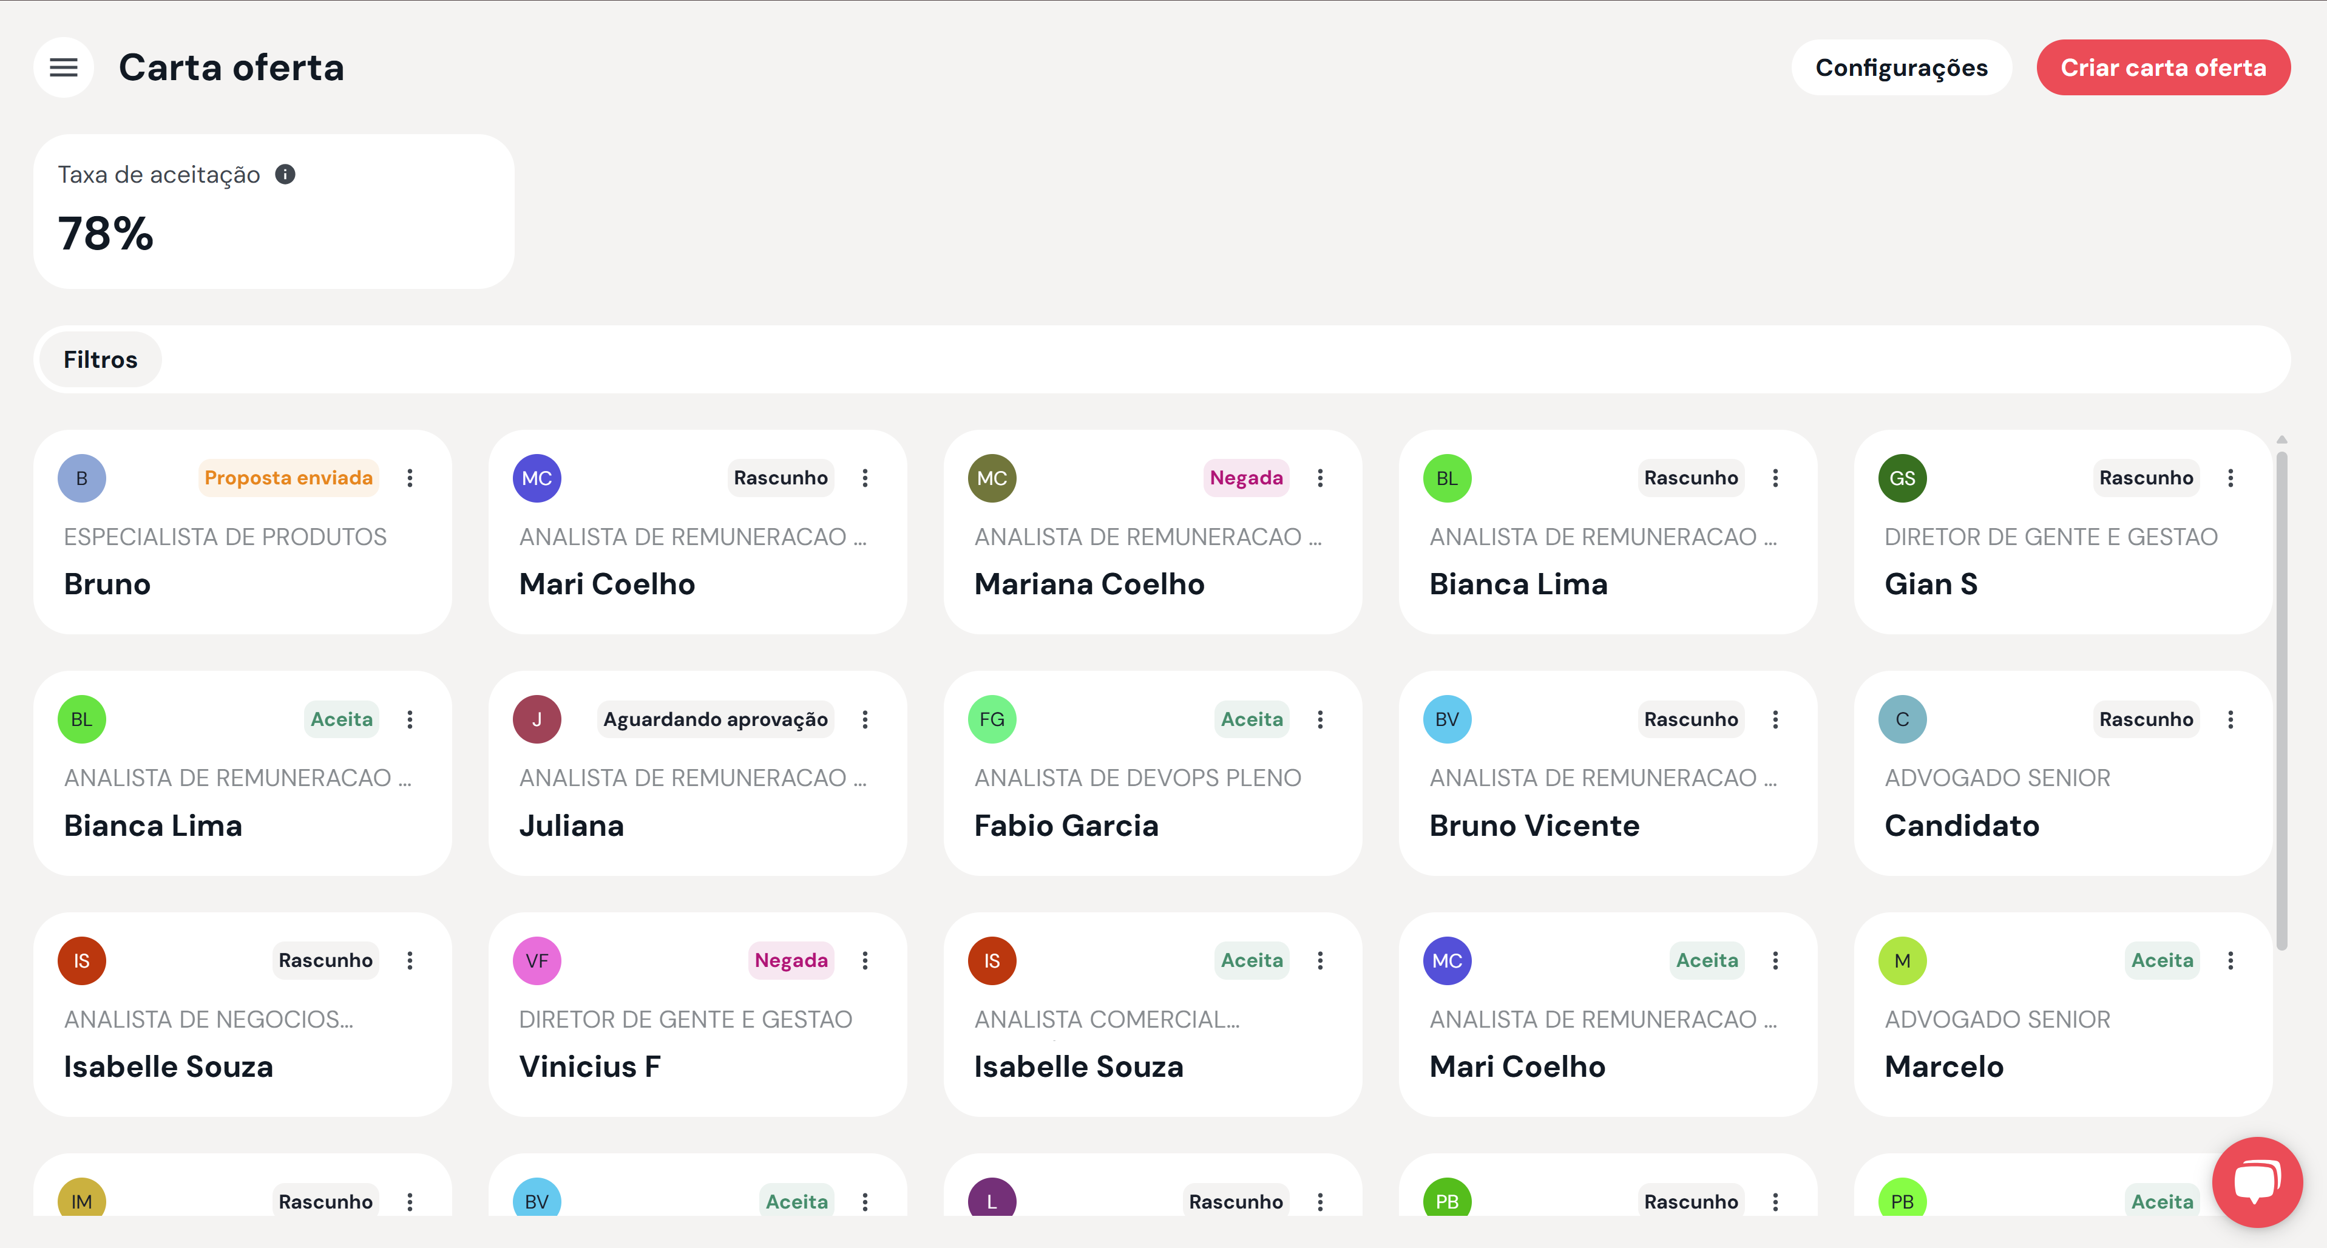The height and width of the screenshot is (1248, 2327).
Task: Click the GS avatar on Gian S card
Action: click(1902, 478)
